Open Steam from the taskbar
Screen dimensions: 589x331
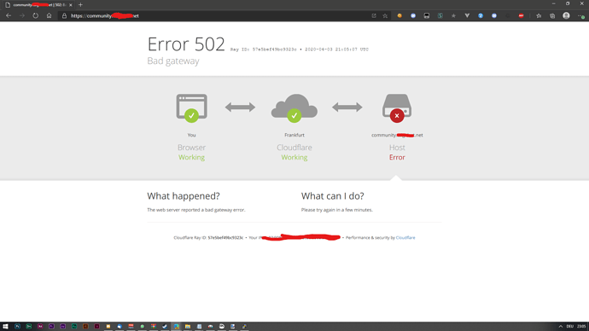(x=165, y=327)
